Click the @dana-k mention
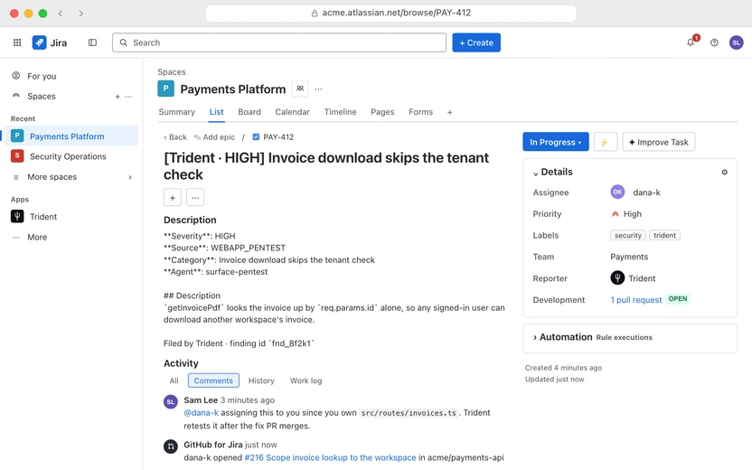This screenshot has height=470, width=752. [201, 413]
